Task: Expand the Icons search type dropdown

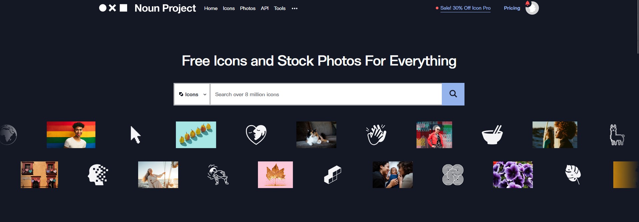Action: point(192,95)
